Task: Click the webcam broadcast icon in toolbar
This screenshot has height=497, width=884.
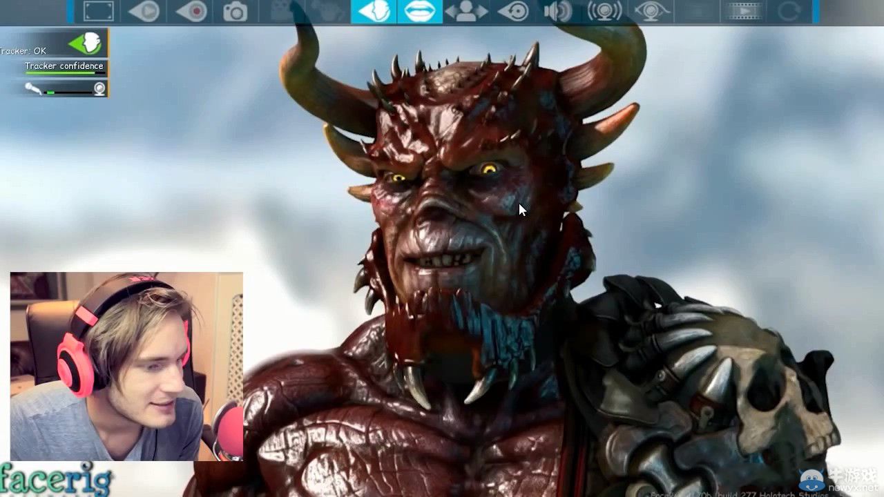Action: tap(604, 11)
